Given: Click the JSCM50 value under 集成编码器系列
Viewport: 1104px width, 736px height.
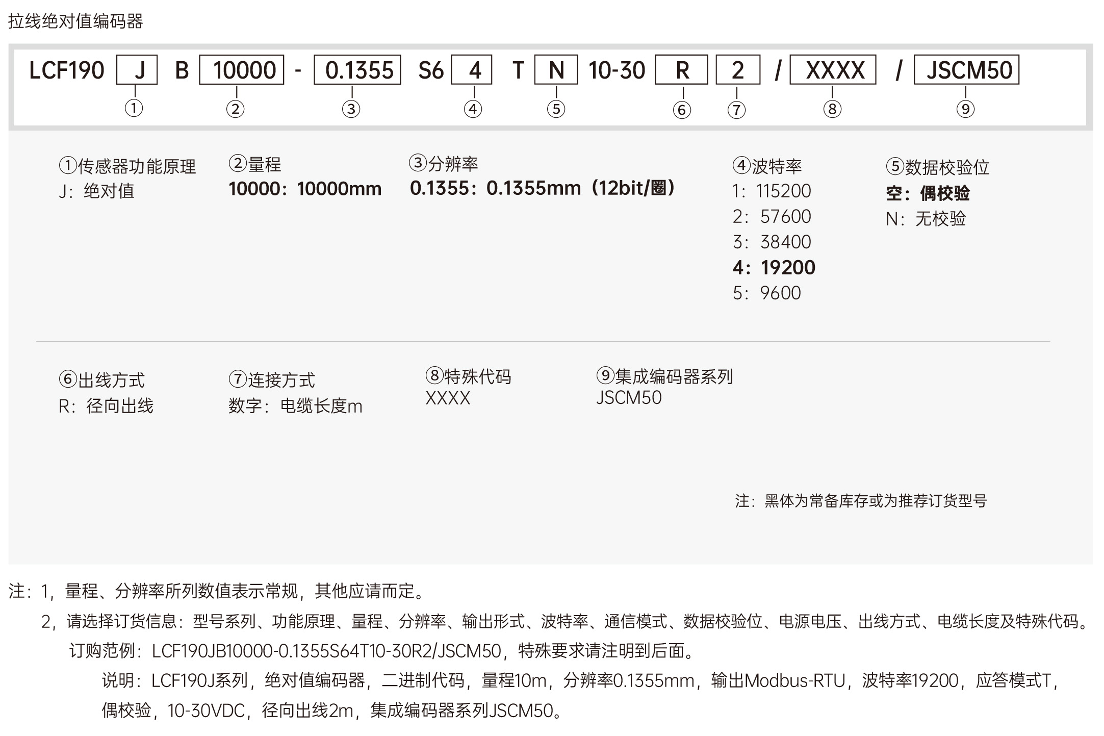Looking at the screenshot, I should pyautogui.click(x=629, y=398).
